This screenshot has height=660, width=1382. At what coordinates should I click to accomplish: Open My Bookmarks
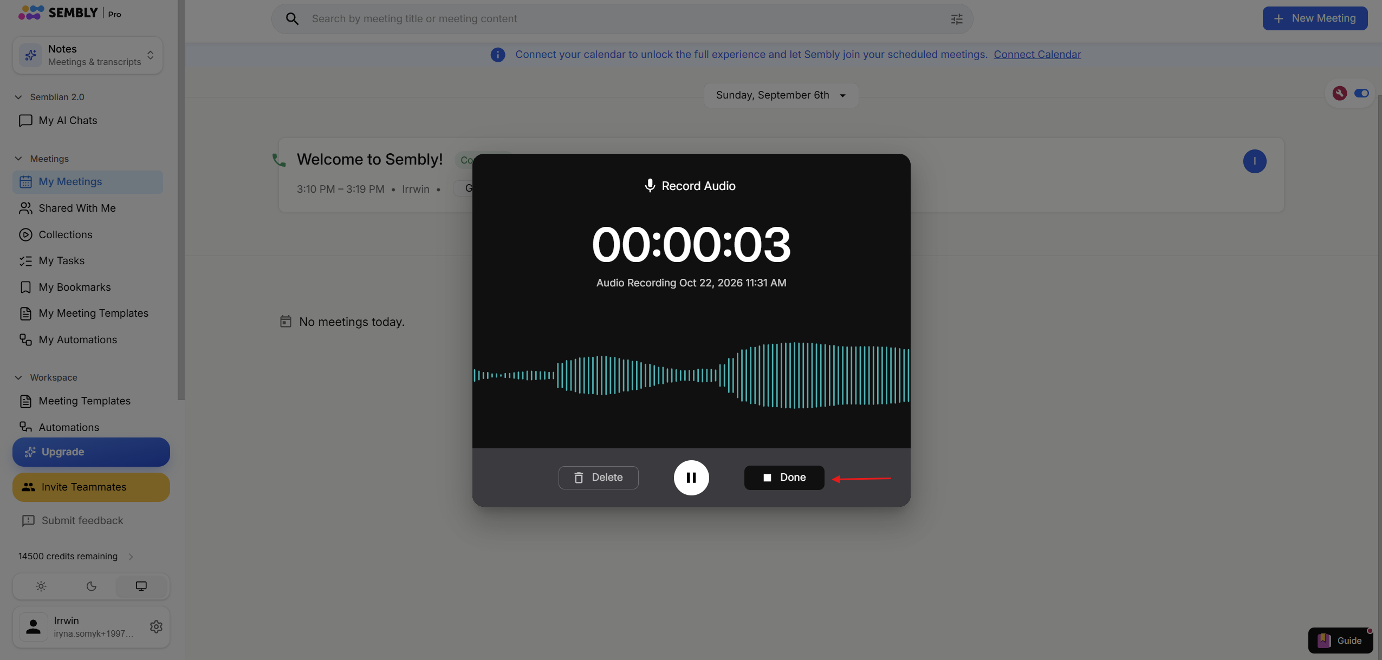(88, 287)
